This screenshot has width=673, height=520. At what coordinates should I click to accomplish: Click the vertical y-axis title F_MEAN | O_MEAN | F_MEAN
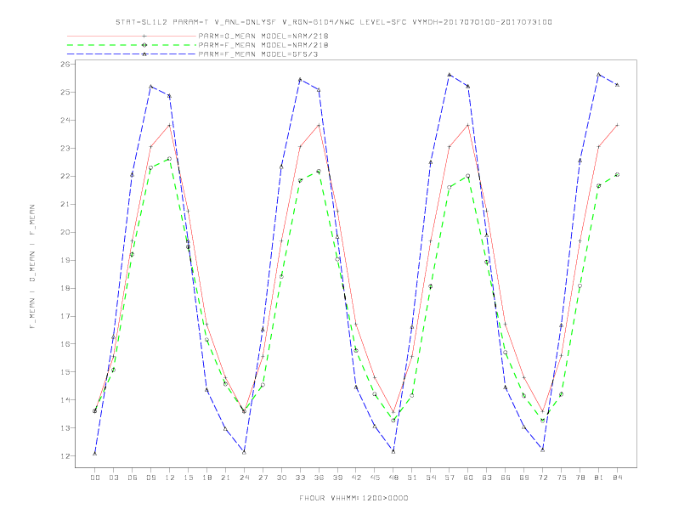(32, 267)
